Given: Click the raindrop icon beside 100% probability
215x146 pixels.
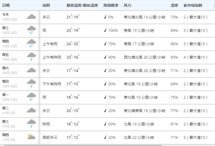Looking at the screenshot, I should 105,30.
